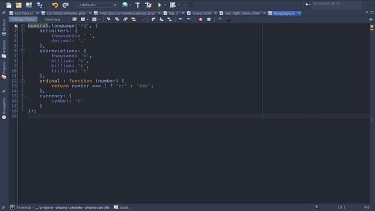This screenshot has height=211, width=375.
Task: Close the language.js tab
Action: pyautogui.click(x=299, y=13)
